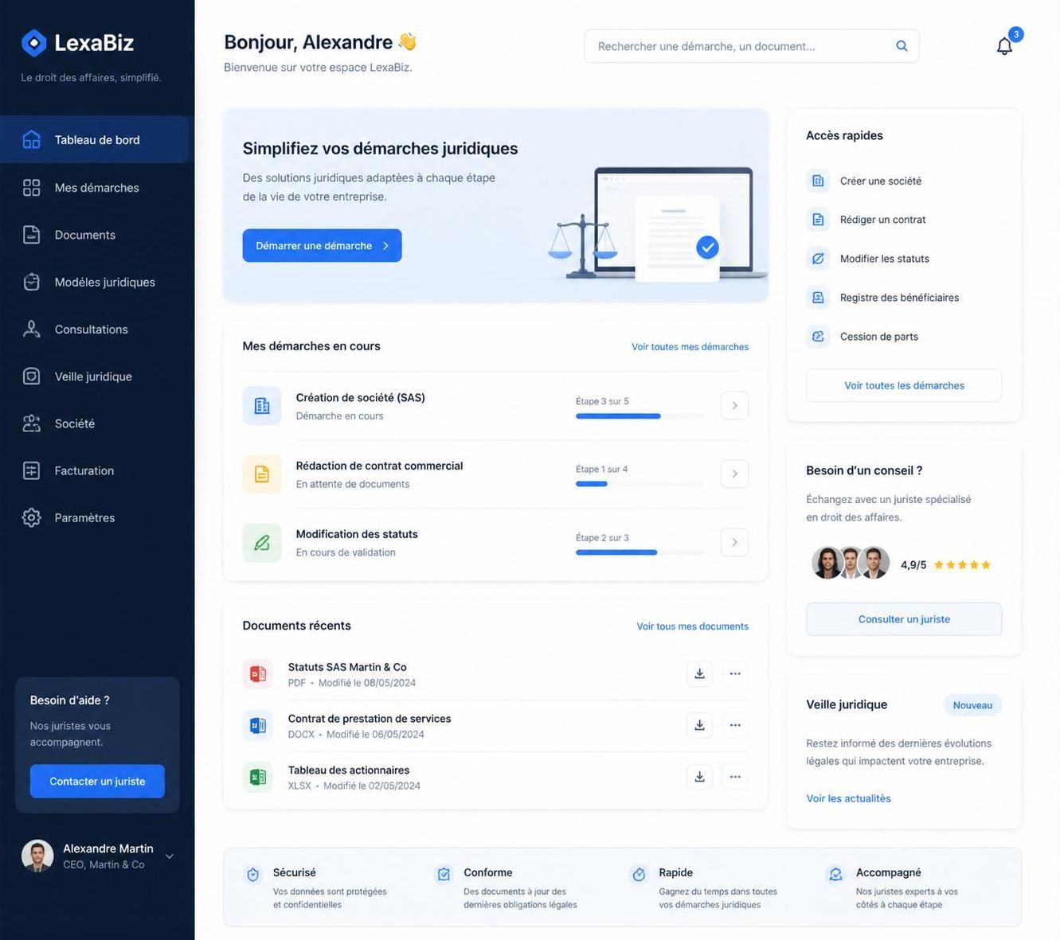
Task: Click the Rapide timer icon
Action: [639, 875]
